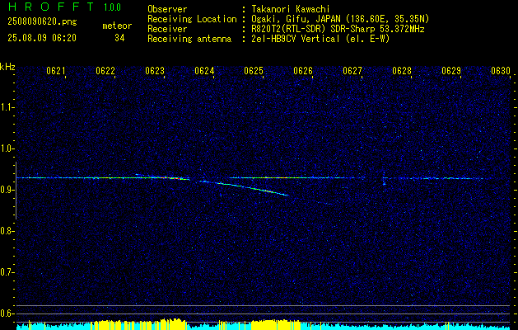Image resolution: width=518 pixels, height=330 pixels.
Task: Click the 0627 time marker
Action: [352, 71]
